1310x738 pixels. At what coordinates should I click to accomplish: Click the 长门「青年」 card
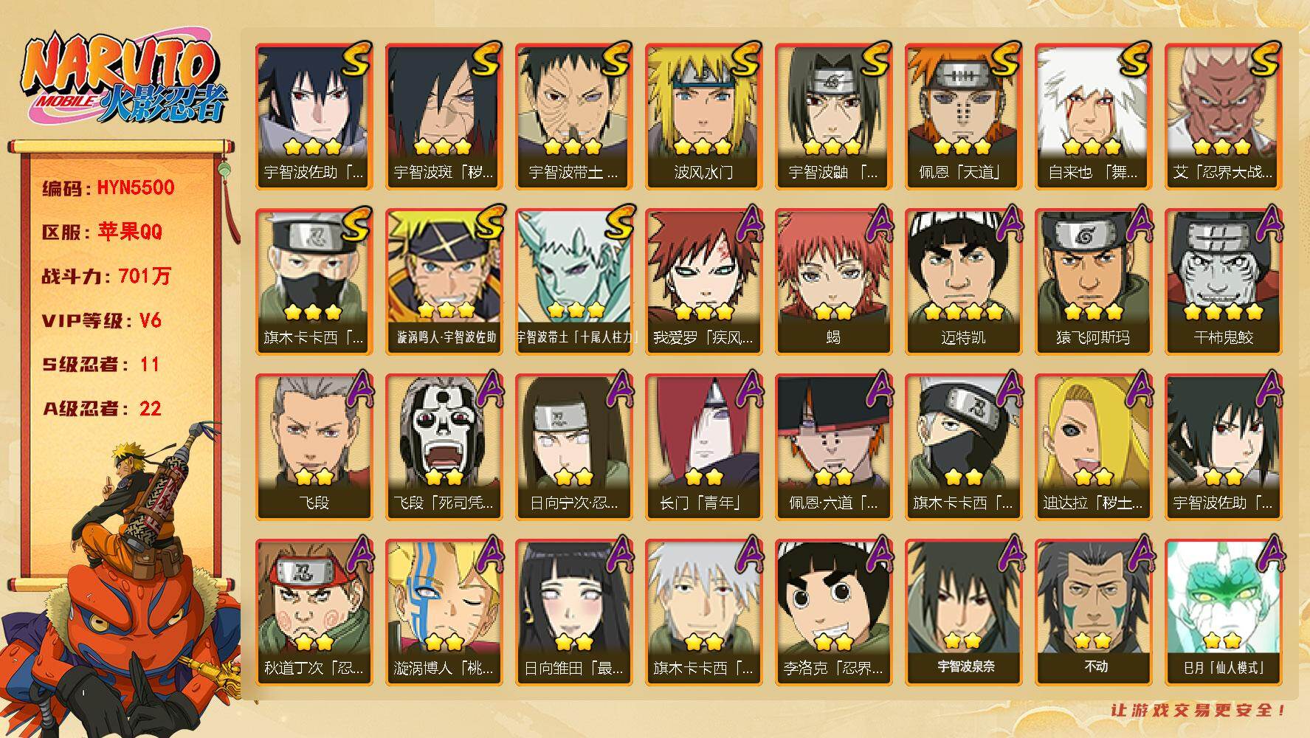click(x=703, y=446)
